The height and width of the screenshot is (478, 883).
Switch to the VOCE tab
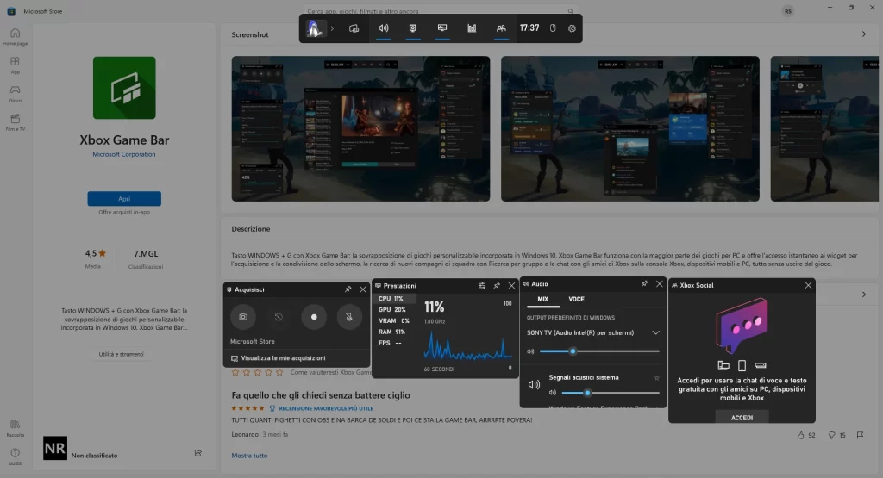point(576,299)
